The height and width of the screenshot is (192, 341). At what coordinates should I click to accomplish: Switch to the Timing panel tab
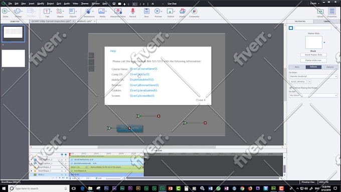tap(326, 22)
